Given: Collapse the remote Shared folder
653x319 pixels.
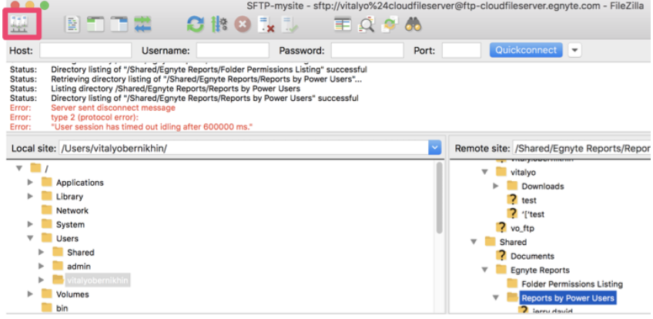Looking at the screenshot, I should click(x=474, y=242).
